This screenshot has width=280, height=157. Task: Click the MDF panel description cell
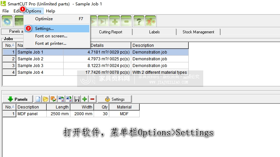click(31, 114)
